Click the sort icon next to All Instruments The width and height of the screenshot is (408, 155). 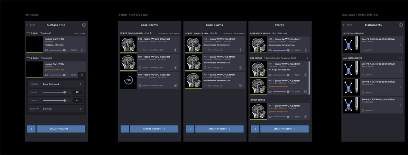401,58
